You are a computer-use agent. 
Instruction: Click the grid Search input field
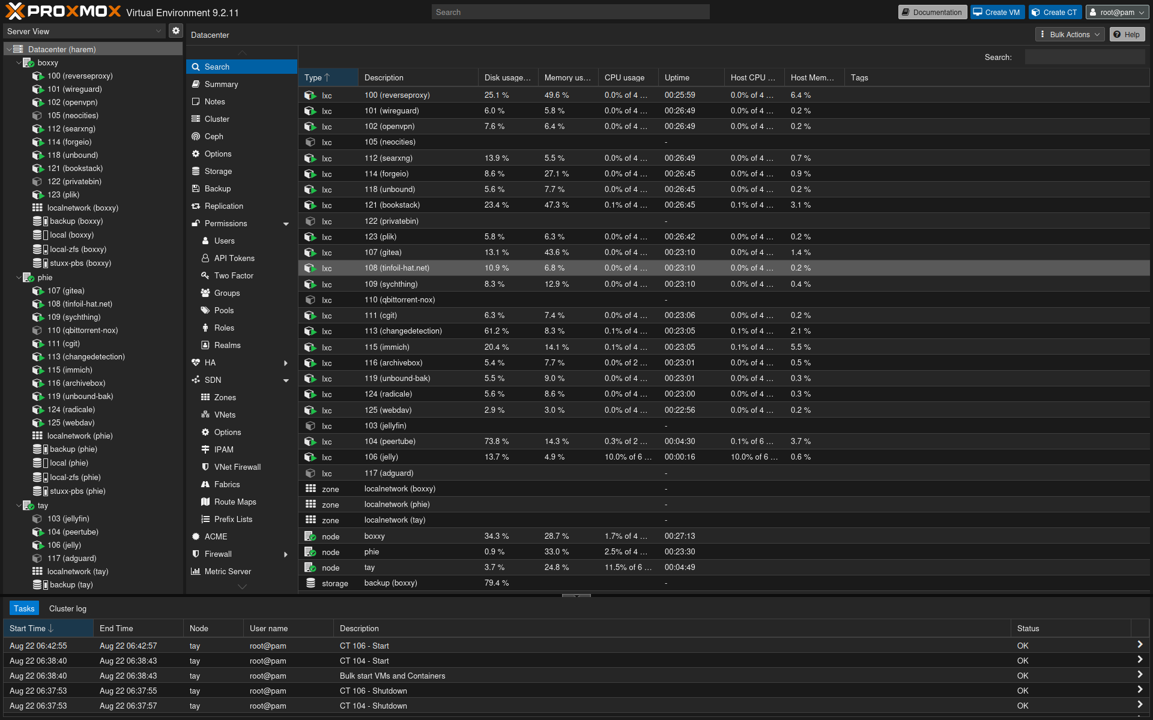coord(1085,57)
